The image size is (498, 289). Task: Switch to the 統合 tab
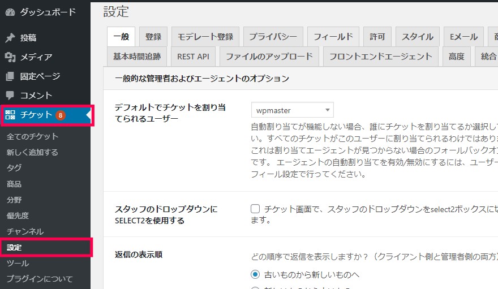pyautogui.click(x=487, y=57)
